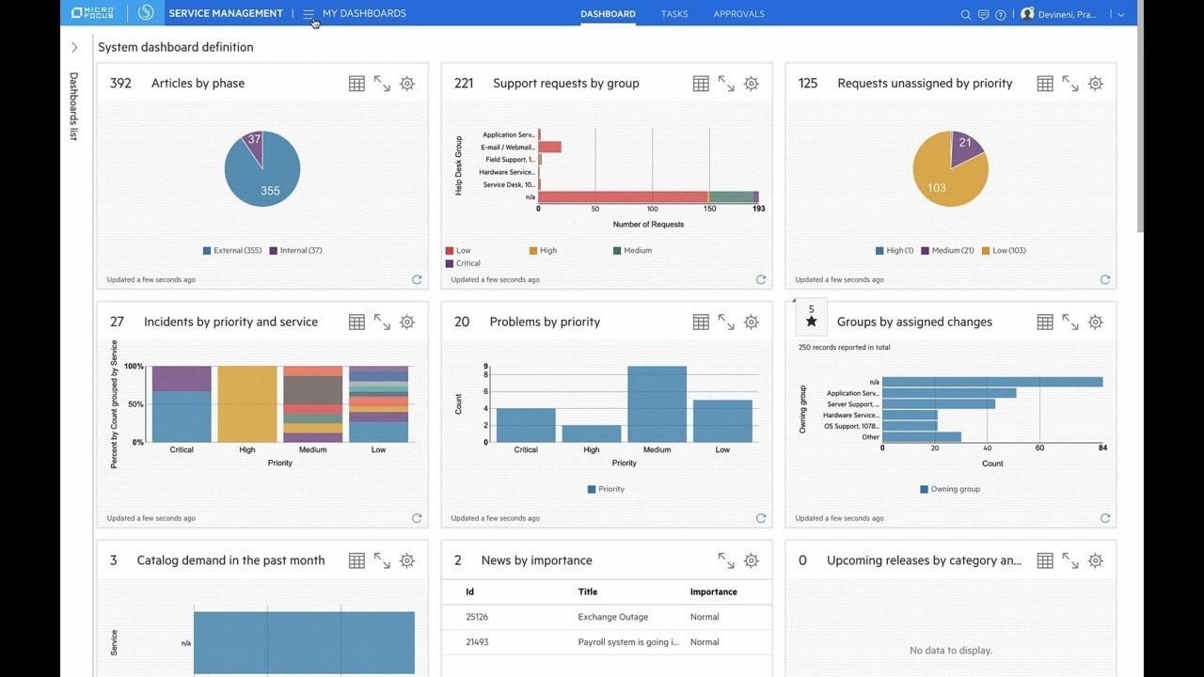Show table for Requests unassigned by priority
Image resolution: width=1204 pixels, height=677 pixels.
point(1045,84)
